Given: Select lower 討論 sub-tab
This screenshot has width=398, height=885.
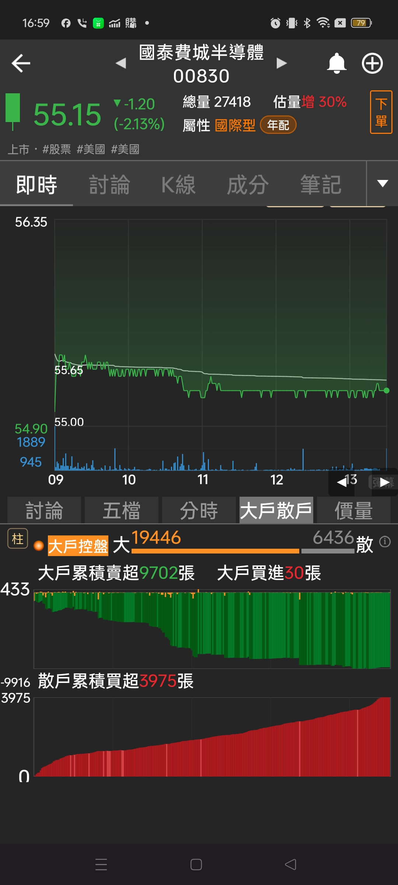Looking at the screenshot, I should click(44, 510).
